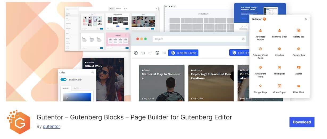Click the Business tag on Offical Work card
Image resolution: width=327 pixels, height=139 pixels.
[89, 63]
